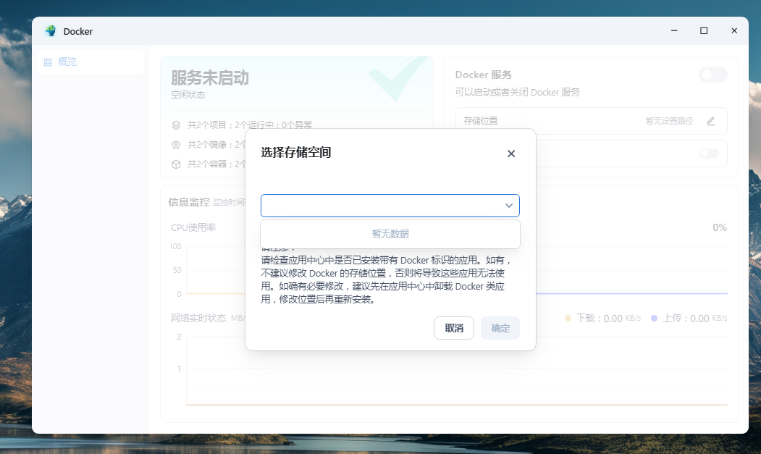Click the 存储位置 label
Image resolution: width=761 pixels, height=454 pixels.
481,121
